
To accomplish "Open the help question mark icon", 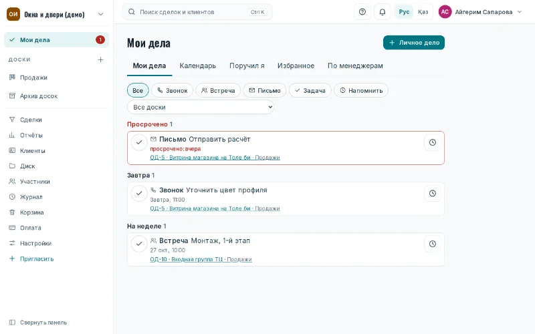I will coord(362,12).
